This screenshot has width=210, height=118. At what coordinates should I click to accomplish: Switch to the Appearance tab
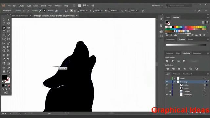point(197,53)
